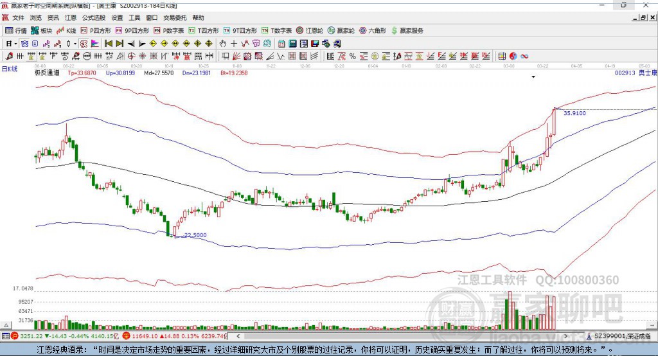Select the red target circle tool
Image resolution: width=658 pixels, height=356 pixels.
point(131,56)
